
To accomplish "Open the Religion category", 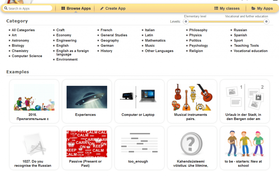I will (x=196, y=51).
